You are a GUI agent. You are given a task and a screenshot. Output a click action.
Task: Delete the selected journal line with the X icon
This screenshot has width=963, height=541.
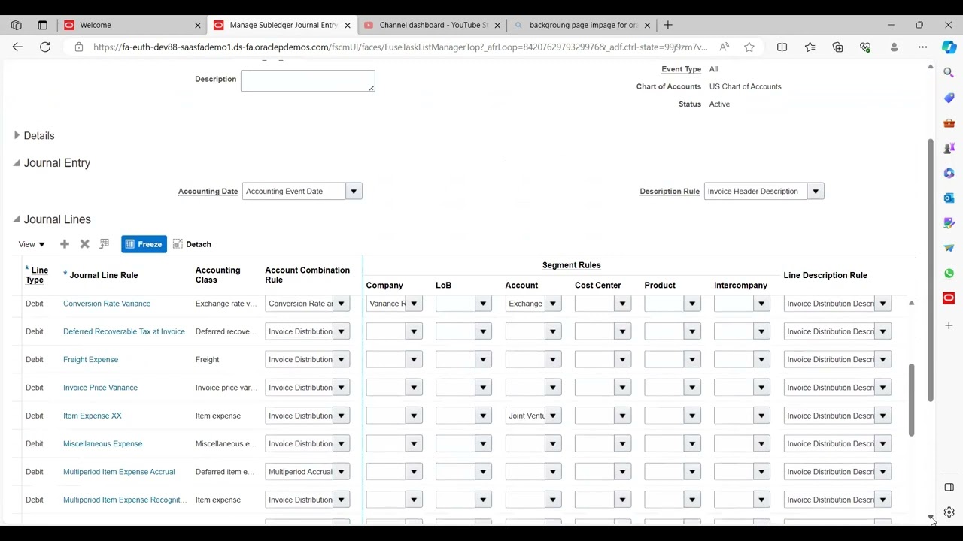[85, 244]
